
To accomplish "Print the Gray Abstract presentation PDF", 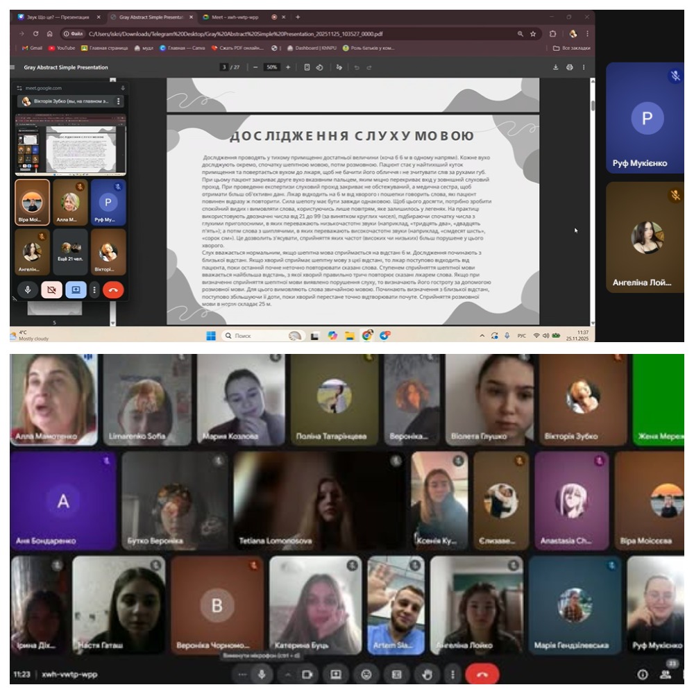I will pos(569,67).
